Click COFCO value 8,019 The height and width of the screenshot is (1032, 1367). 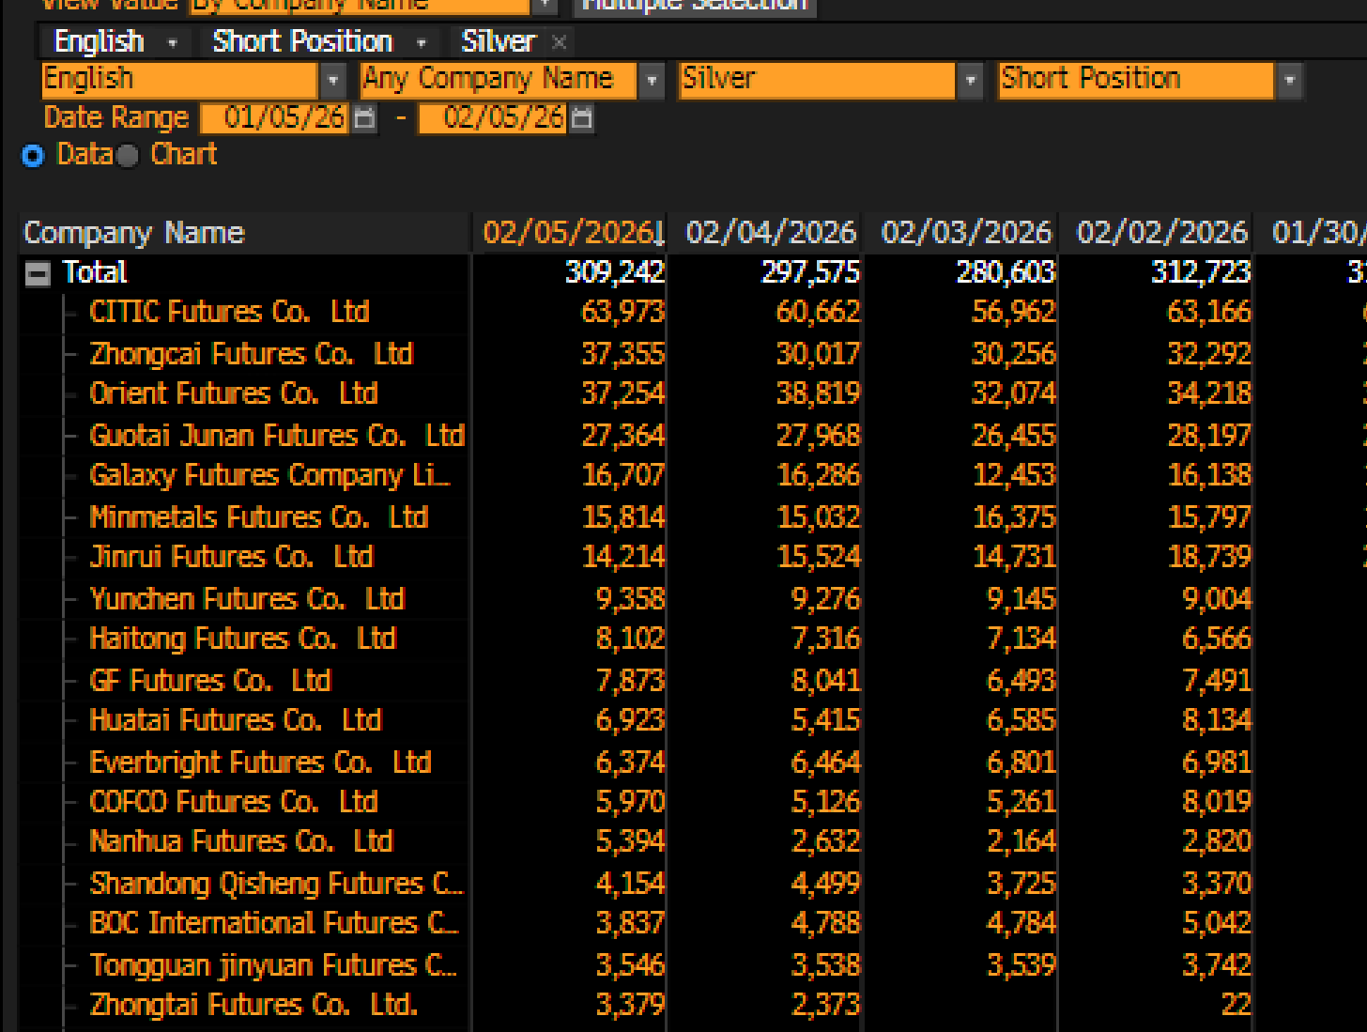pyautogui.click(x=1217, y=802)
